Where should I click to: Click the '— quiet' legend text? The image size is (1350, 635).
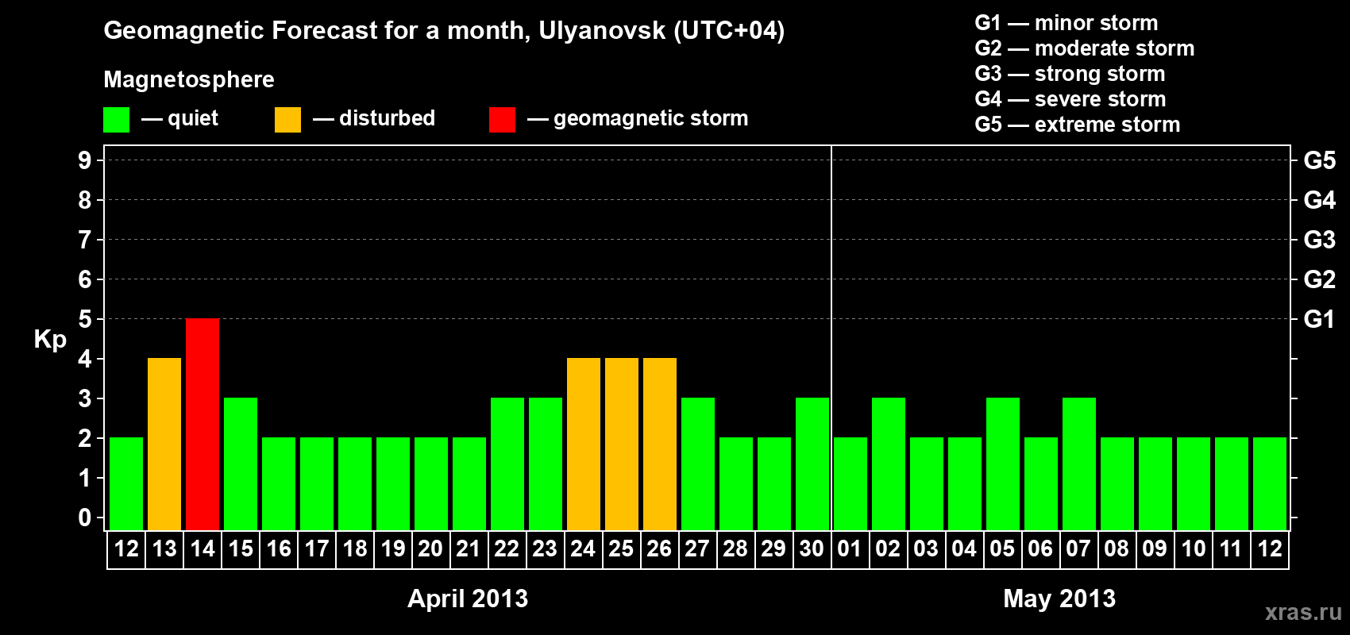(179, 118)
